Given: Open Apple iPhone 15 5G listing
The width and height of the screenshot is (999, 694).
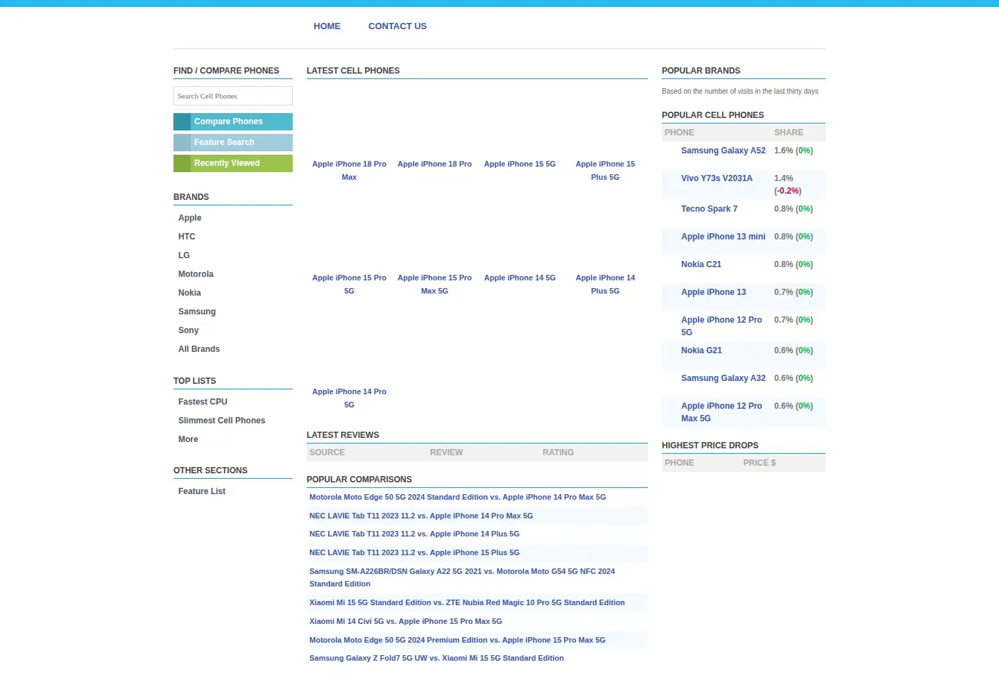Looking at the screenshot, I should tap(520, 164).
